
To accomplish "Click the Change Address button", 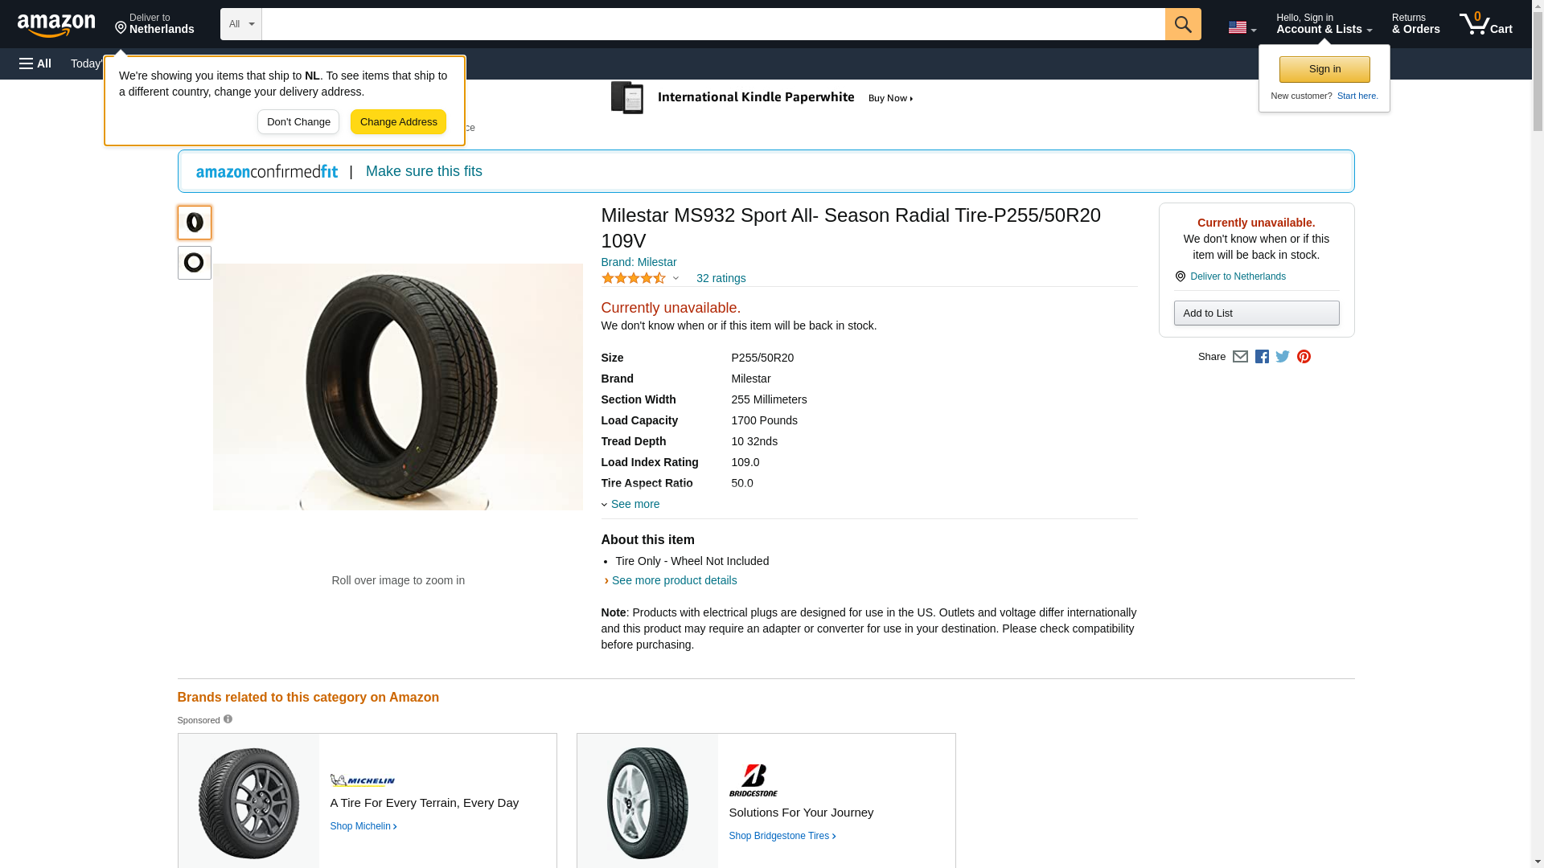I will click(x=398, y=122).
